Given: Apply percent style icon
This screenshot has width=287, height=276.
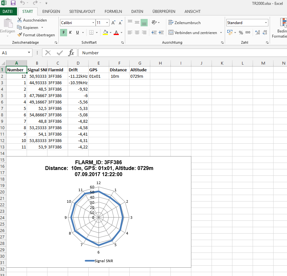Looking at the screenshot, I should (241, 32).
